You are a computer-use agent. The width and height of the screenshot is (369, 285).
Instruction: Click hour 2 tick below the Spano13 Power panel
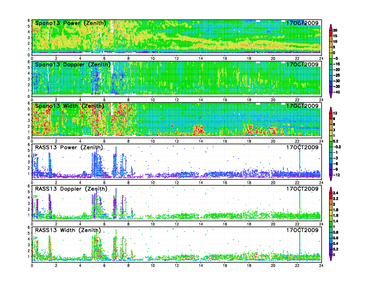point(56,58)
